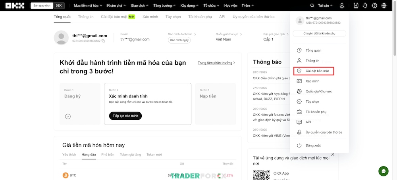Close the app download card

[x=333, y=154]
